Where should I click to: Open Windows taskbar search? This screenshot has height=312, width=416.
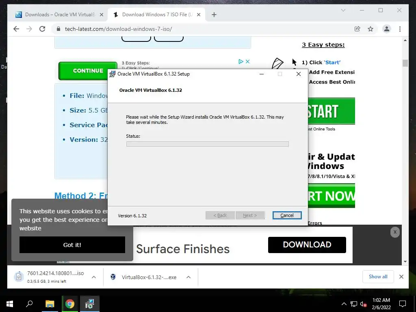pos(29,304)
